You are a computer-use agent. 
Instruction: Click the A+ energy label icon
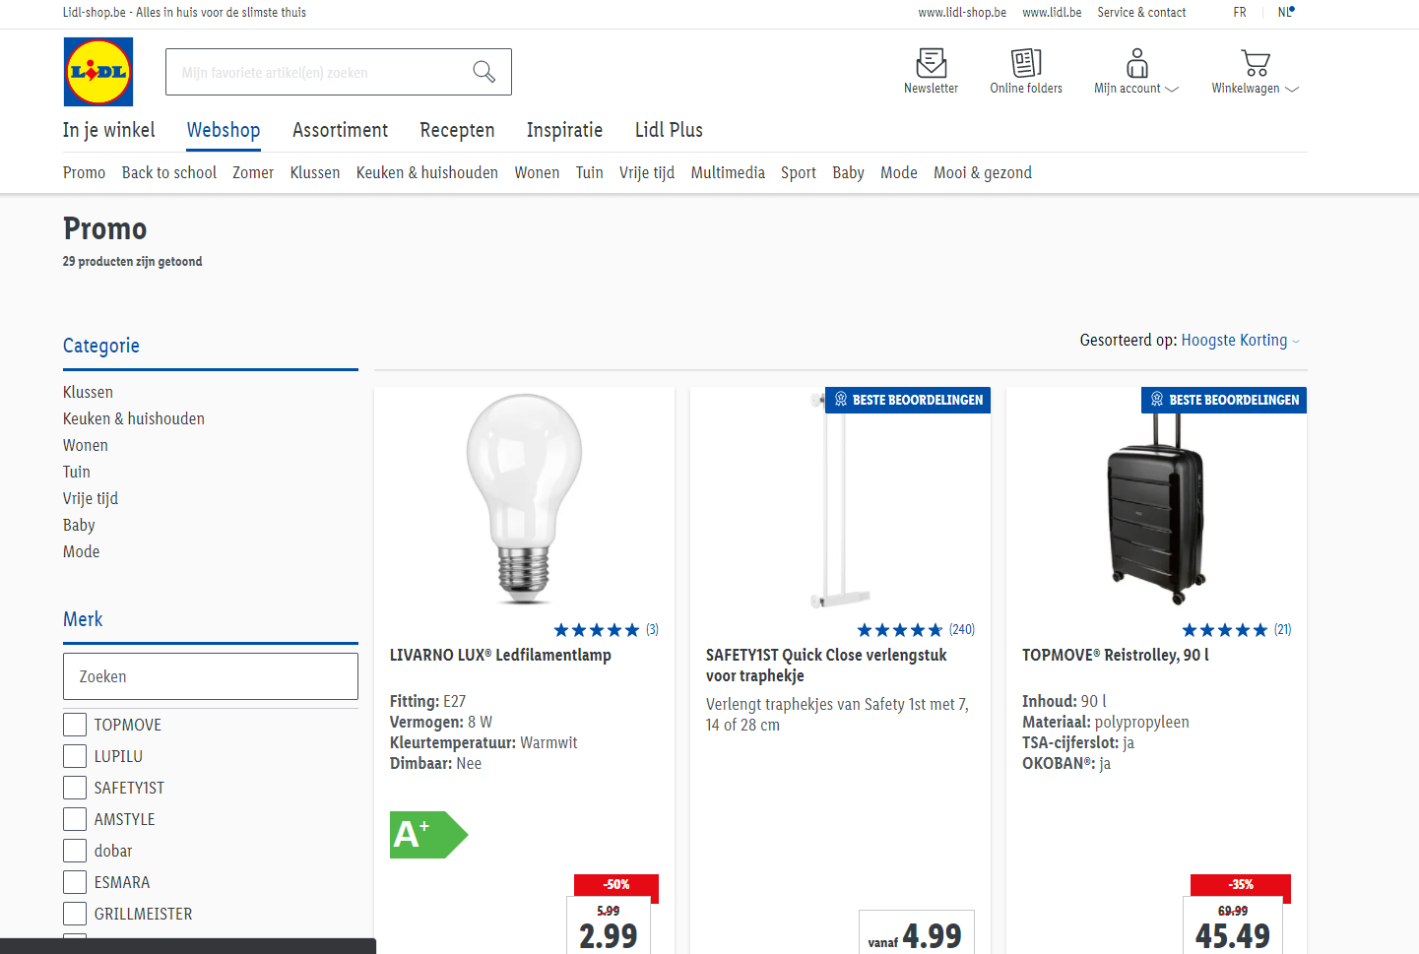[428, 835]
